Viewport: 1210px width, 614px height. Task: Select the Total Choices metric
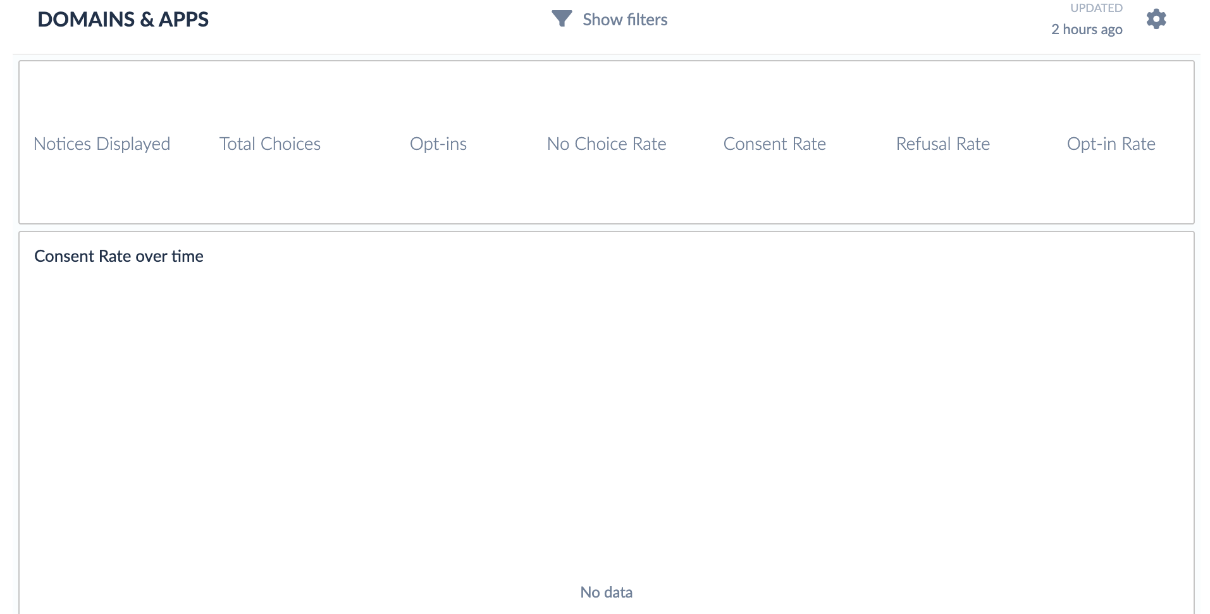[270, 144]
